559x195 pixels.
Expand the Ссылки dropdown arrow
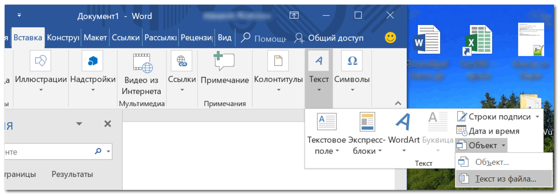(x=182, y=90)
